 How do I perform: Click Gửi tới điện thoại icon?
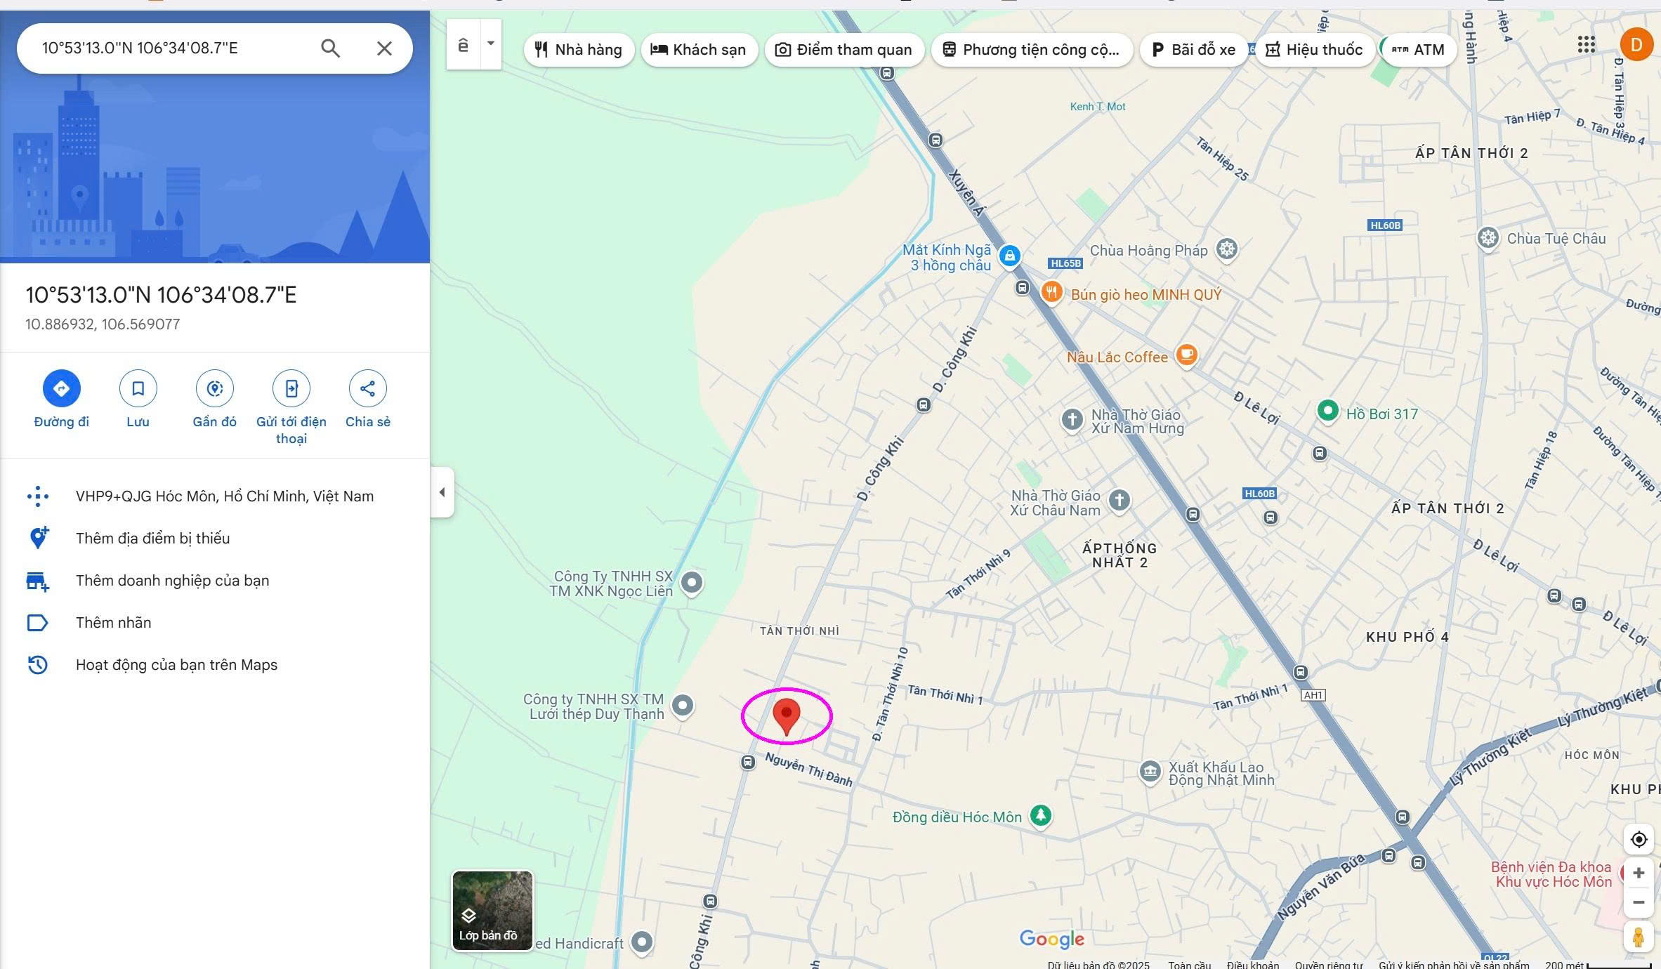click(x=291, y=388)
